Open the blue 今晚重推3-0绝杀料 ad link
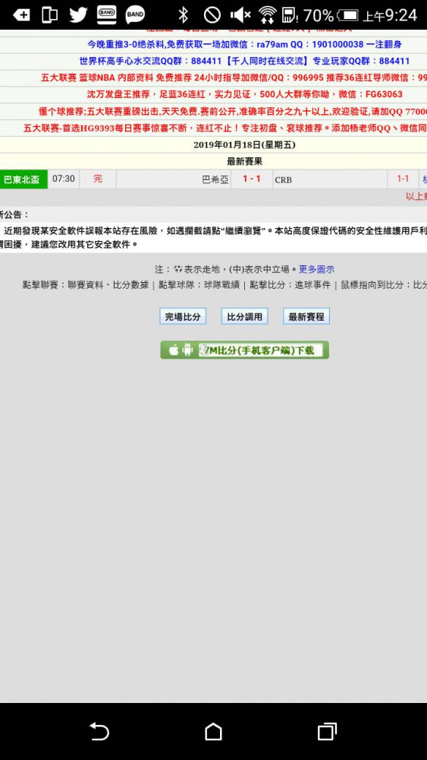Image resolution: width=427 pixels, height=760 pixels. pyautogui.click(x=244, y=44)
